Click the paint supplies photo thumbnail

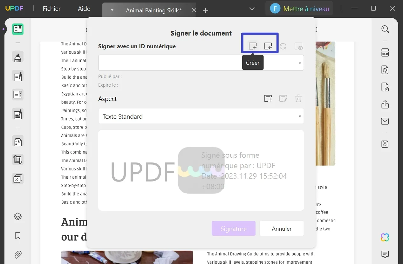[127, 257]
